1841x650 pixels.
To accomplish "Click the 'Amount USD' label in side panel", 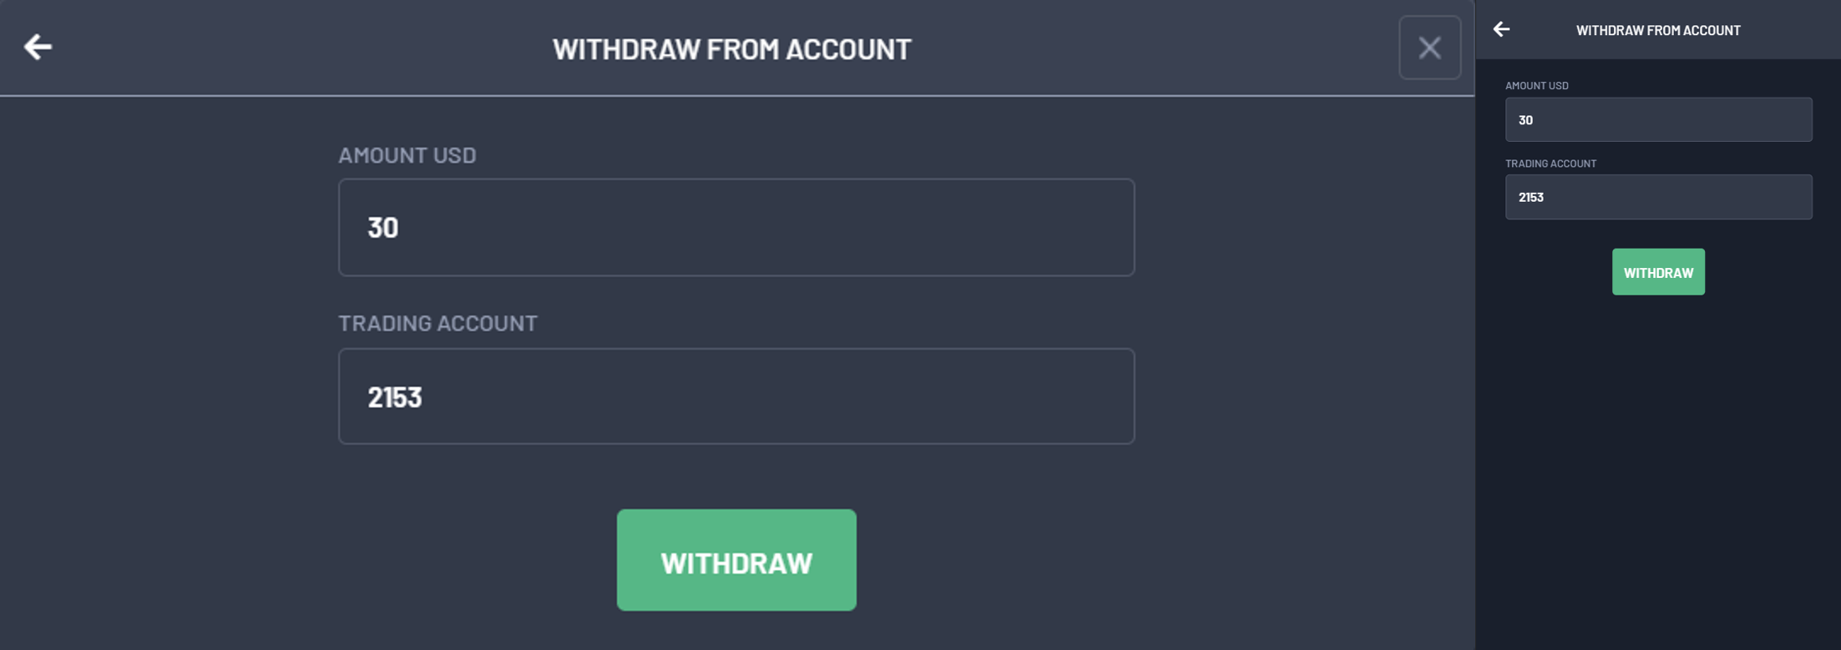I will pos(1536,85).
